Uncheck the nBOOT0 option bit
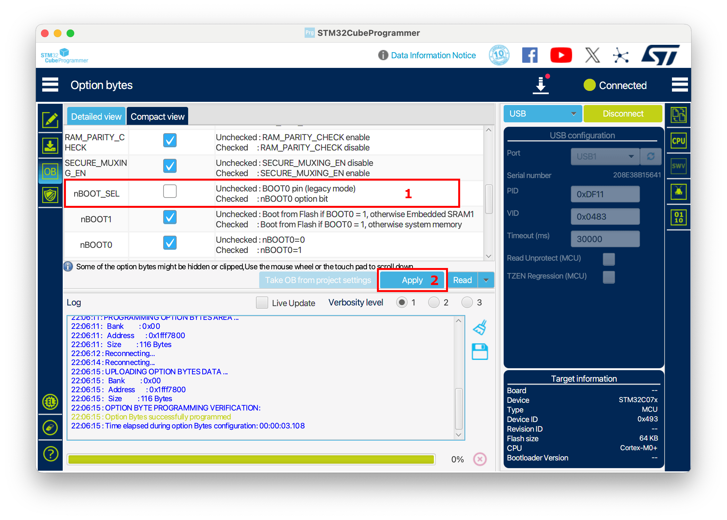The image size is (727, 520). pos(170,243)
